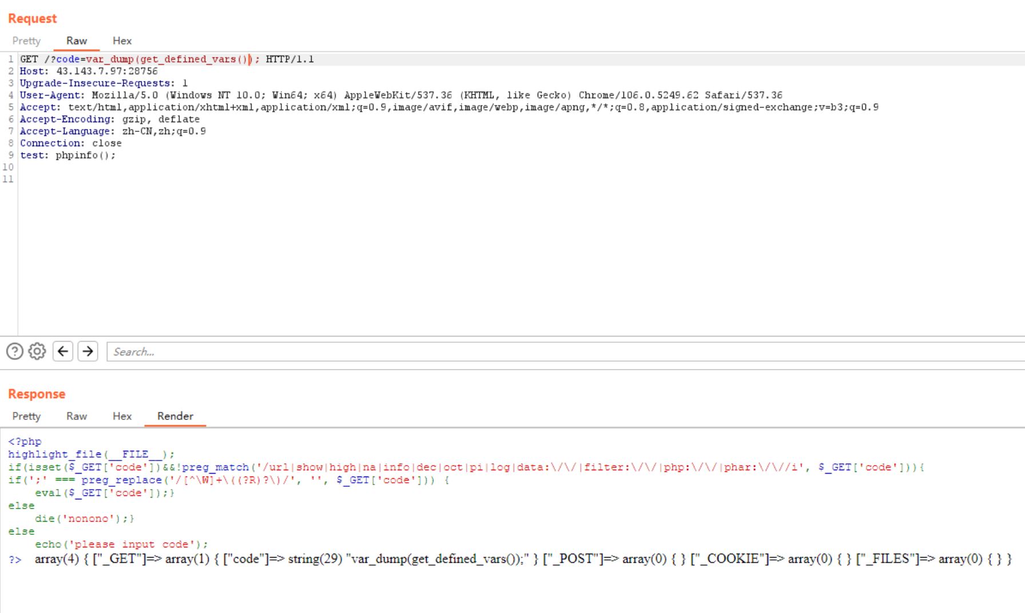The image size is (1025, 613).
Task: Click the Accept-Language zh-CN line
Action: (113, 131)
